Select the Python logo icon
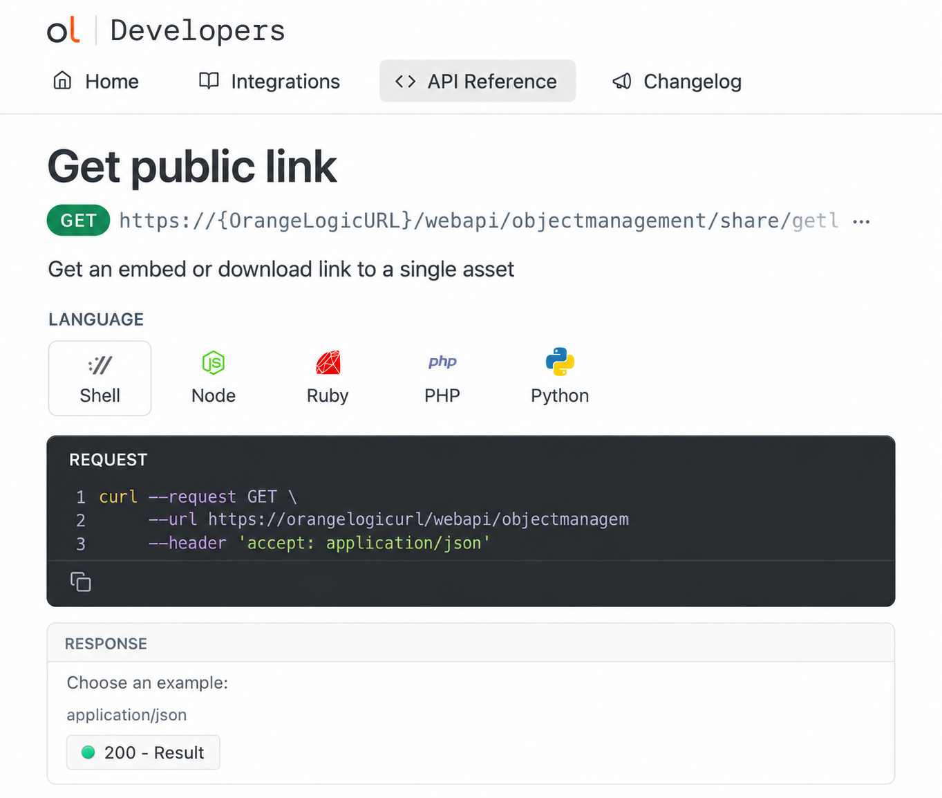 coord(560,362)
